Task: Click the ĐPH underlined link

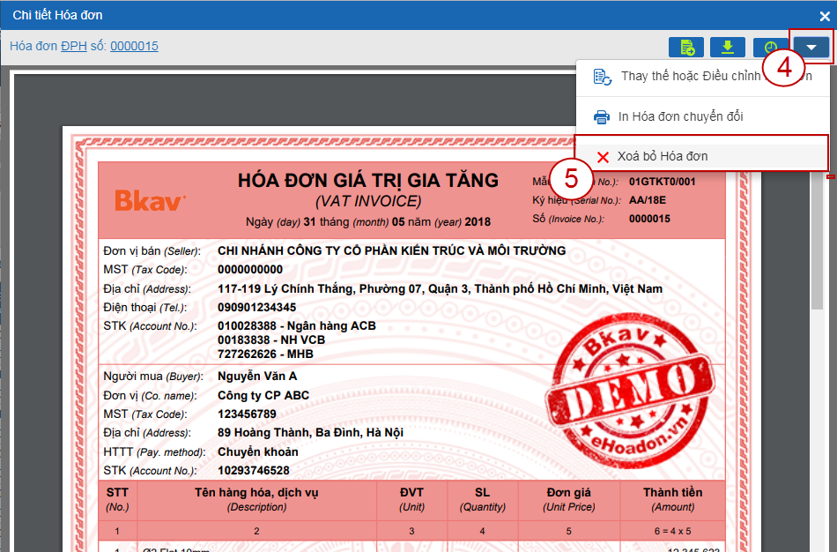Action: [73, 46]
